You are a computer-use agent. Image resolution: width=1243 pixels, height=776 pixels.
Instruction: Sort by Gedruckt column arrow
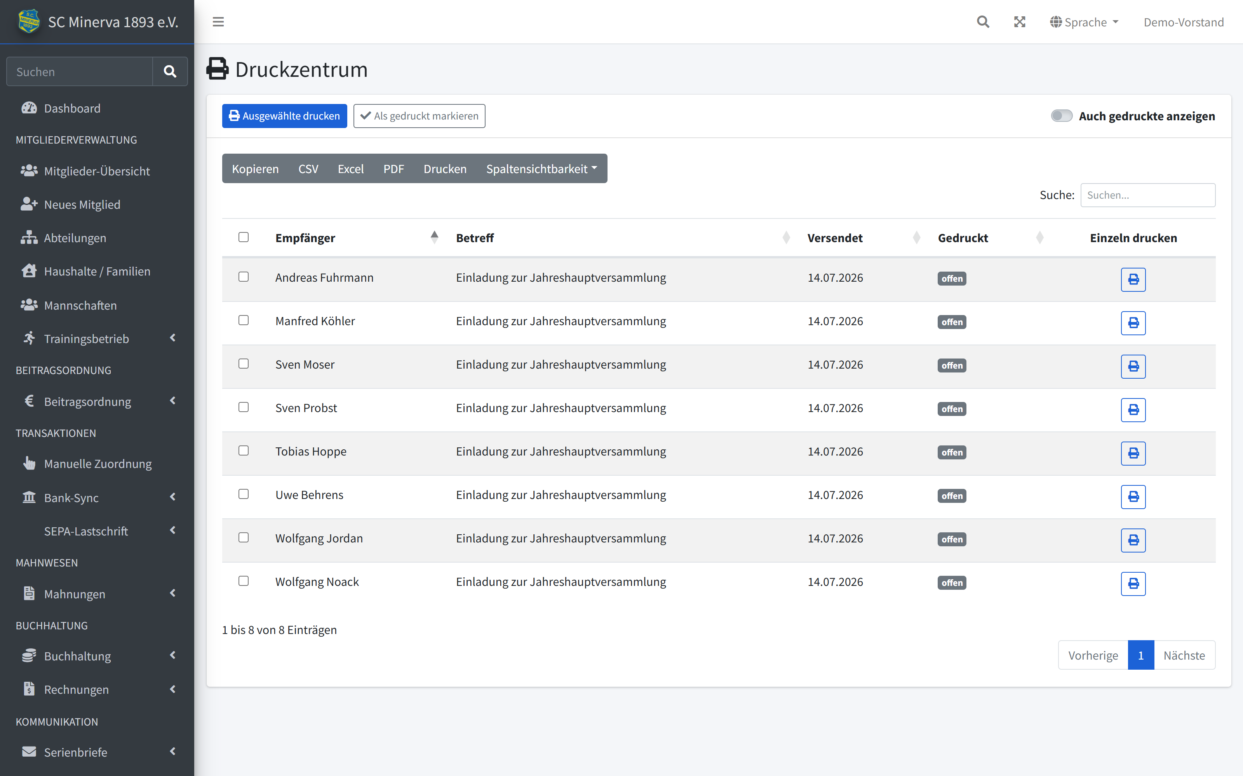click(1039, 237)
